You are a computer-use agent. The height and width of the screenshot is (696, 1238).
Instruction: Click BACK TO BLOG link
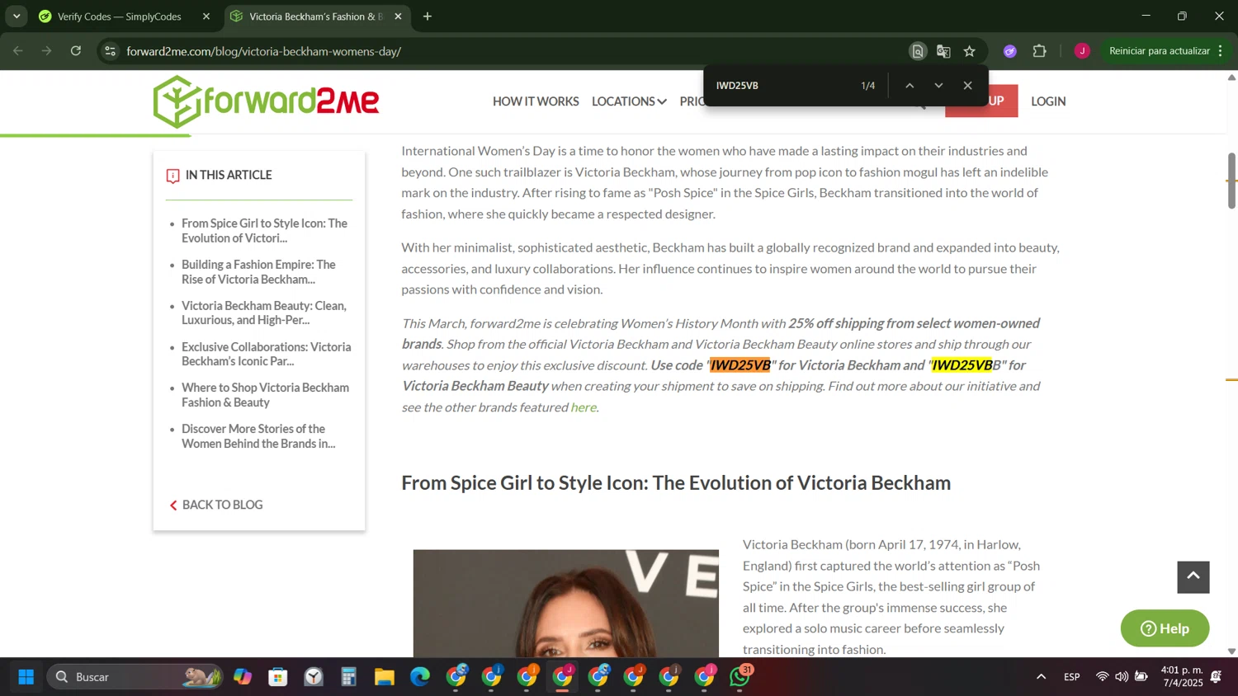click(216, 505)
